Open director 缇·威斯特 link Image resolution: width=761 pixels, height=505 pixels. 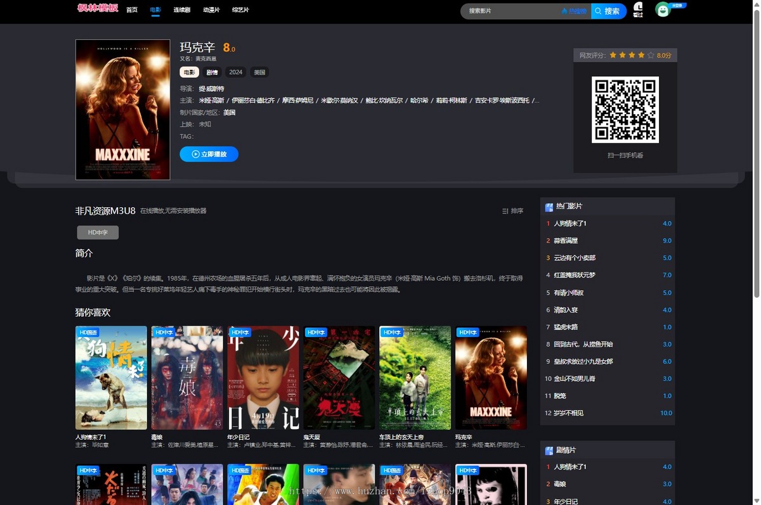211,89
